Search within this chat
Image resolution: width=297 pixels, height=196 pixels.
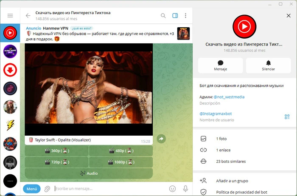163,16
